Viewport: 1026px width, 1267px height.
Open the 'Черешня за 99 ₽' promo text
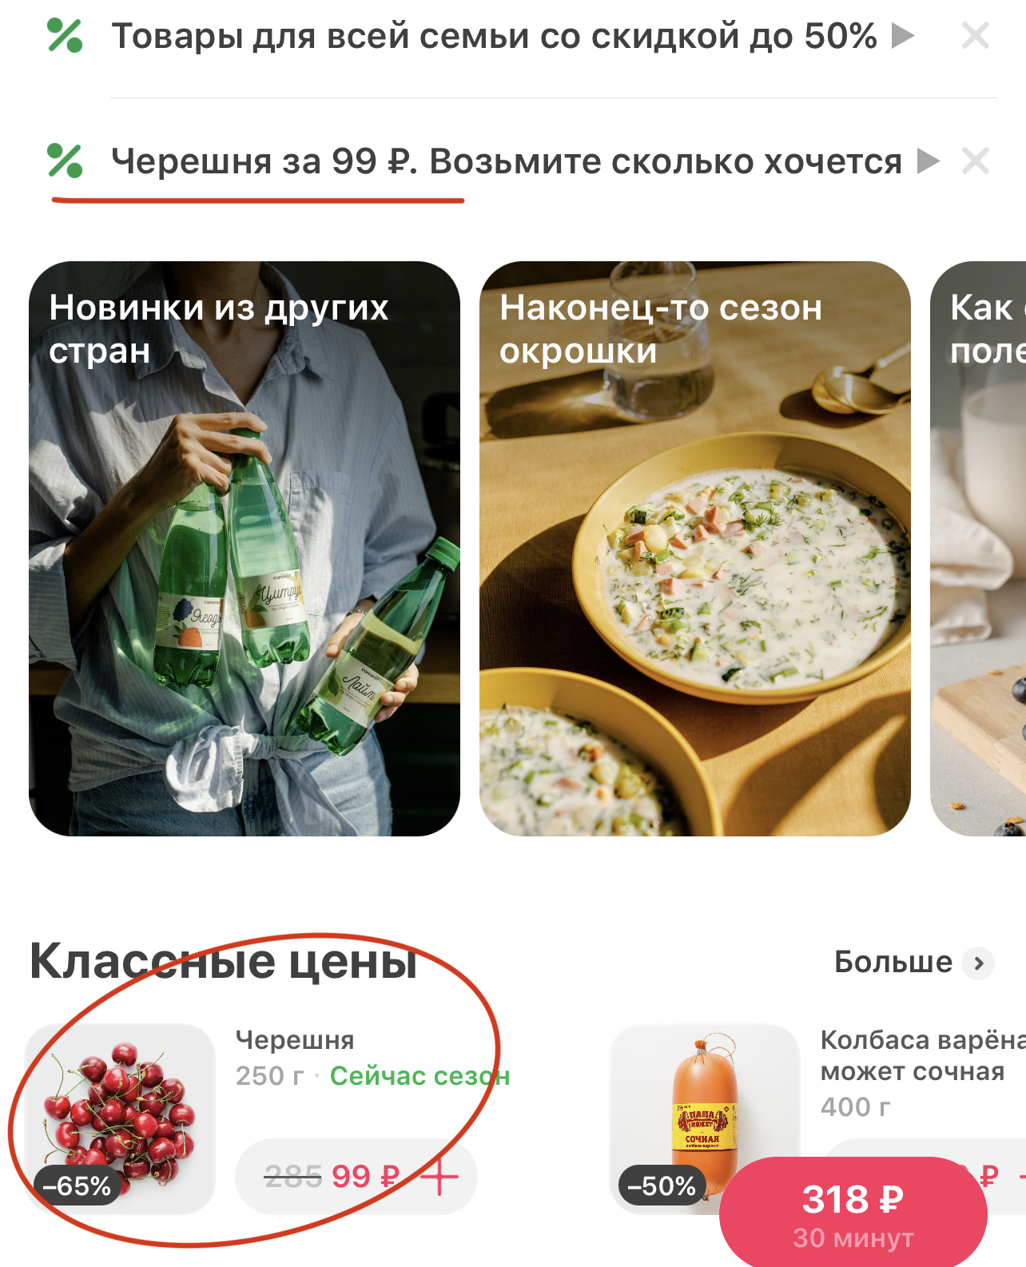tap(507, 161)
